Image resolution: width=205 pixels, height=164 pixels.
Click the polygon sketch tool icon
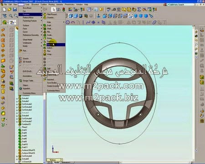(68, 23)
